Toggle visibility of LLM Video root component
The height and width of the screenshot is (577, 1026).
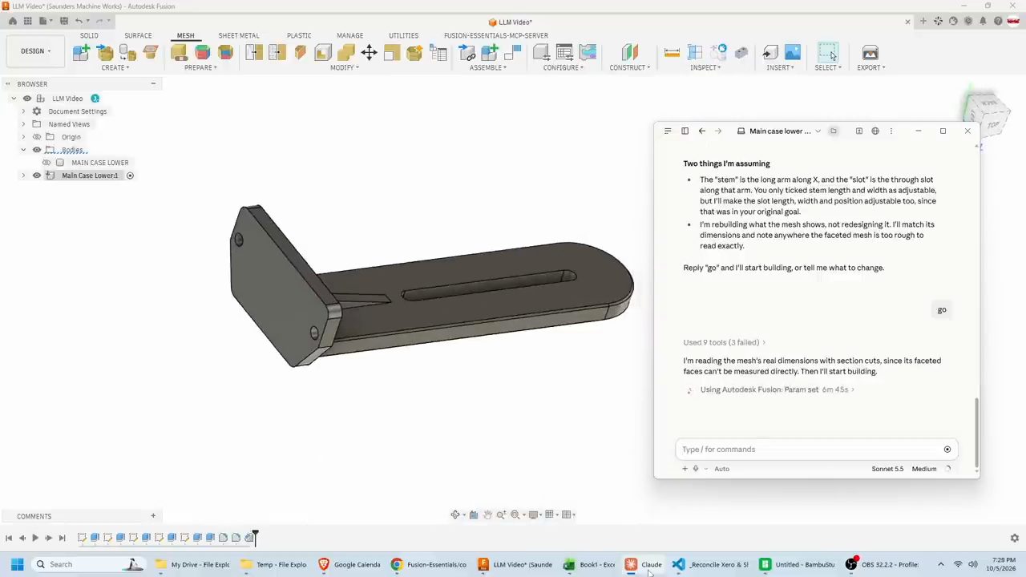(26, 99)
